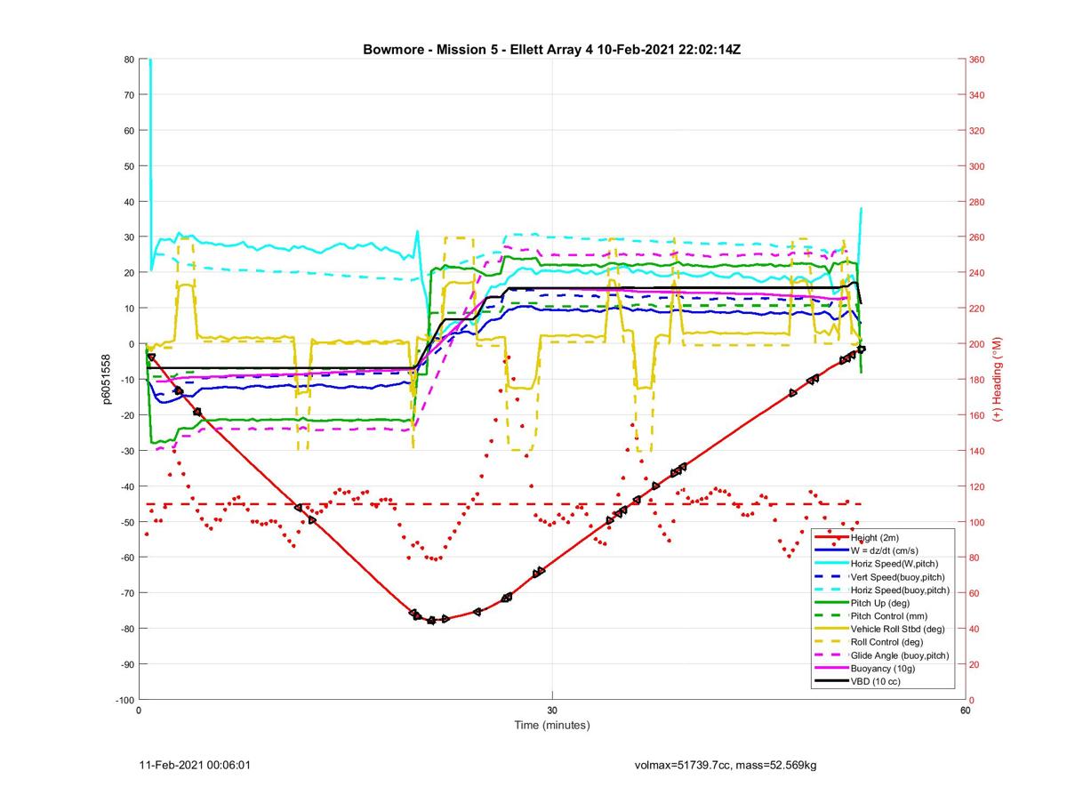Image resolution: width=1067 pixels, height=787 pixels.
Task: Select the red heading-axis tick label "360"
Action: pyautogui.click(x=978, y=60)
